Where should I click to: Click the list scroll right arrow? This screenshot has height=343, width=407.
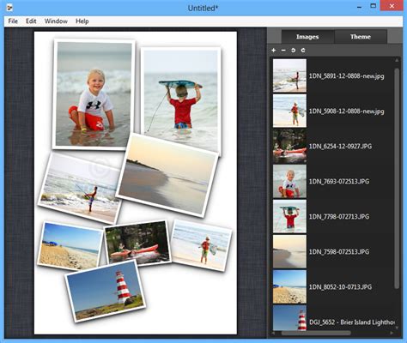click(392, 333)
